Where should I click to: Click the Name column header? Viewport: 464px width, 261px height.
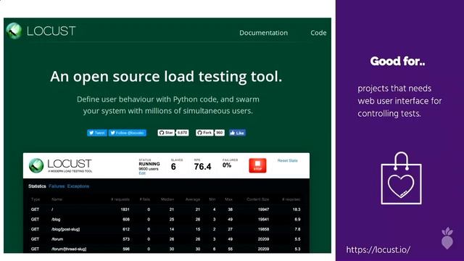[x=57, y=199]
